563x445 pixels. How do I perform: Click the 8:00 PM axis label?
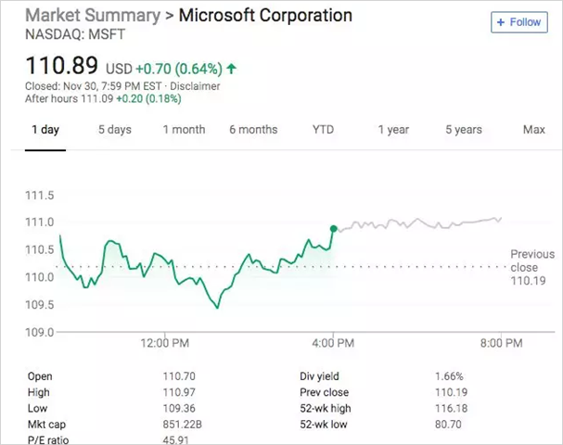point(502,343)
